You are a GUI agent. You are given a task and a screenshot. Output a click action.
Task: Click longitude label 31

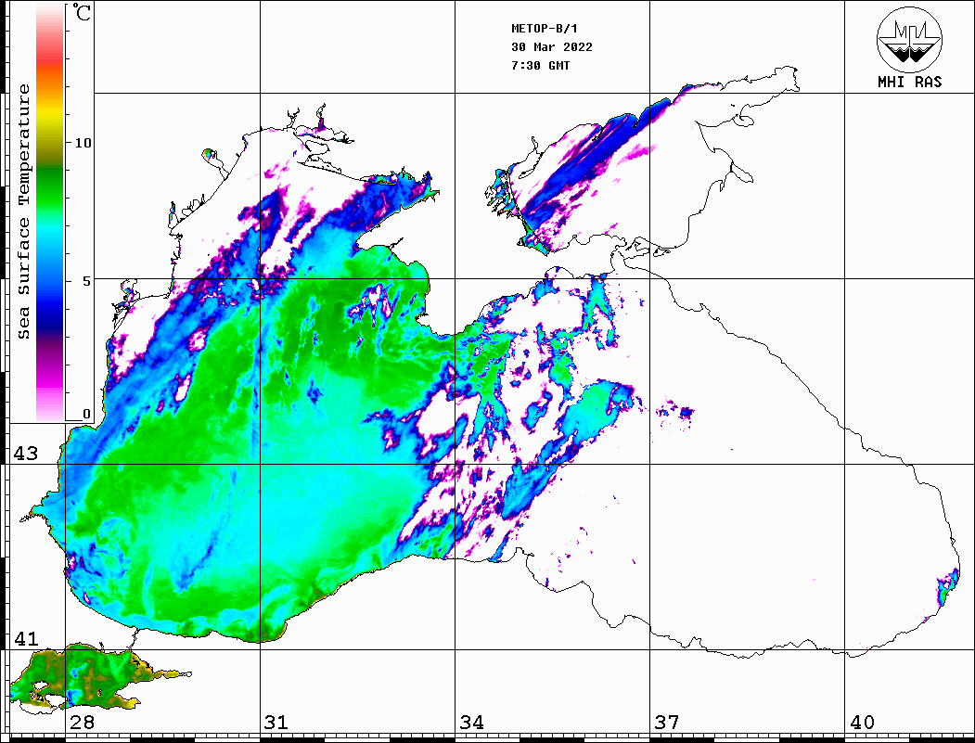pyautogui.click(x=276, y=723)
